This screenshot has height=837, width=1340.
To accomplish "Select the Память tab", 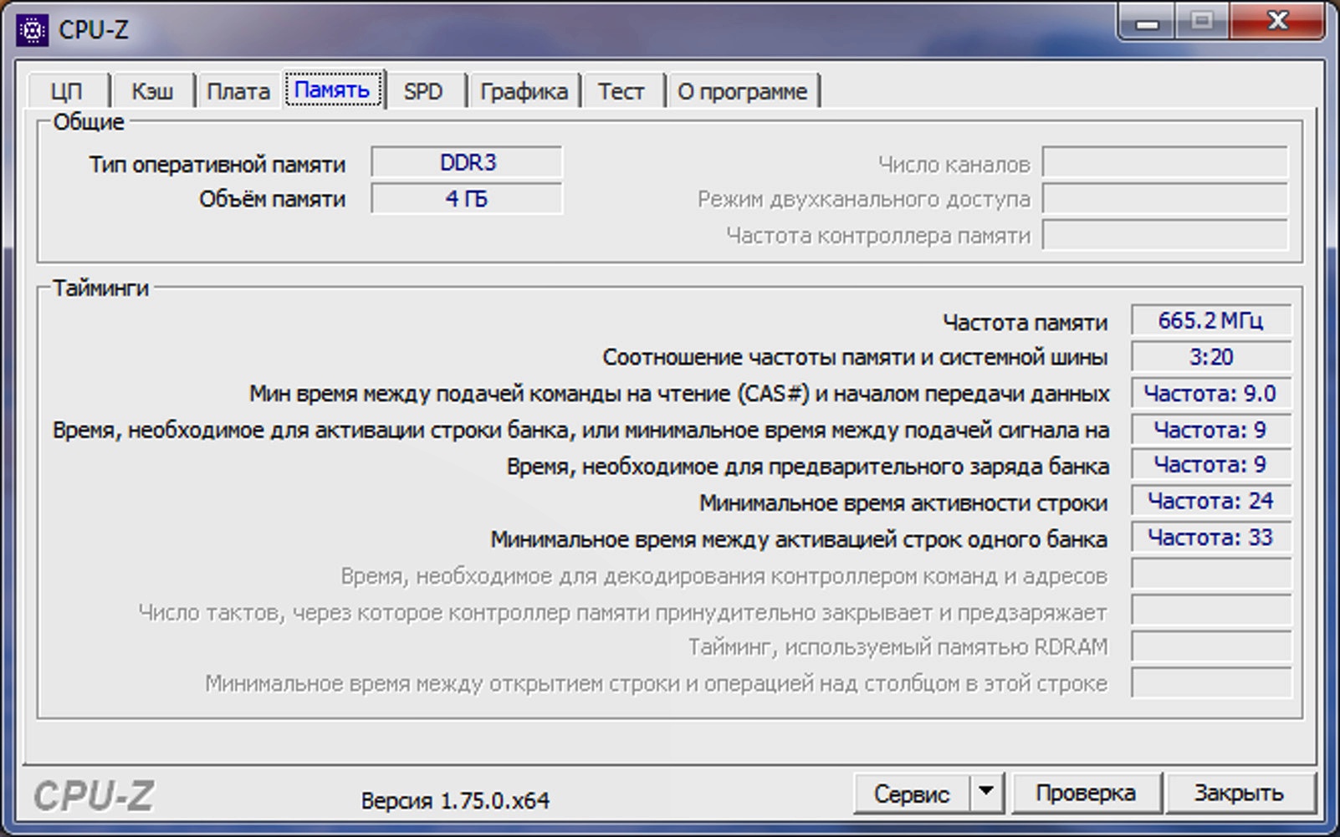I will point(333,89).
